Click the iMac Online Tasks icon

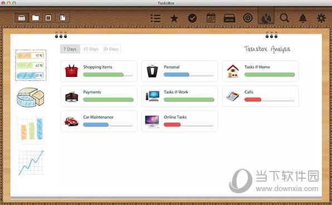point(152,121)
